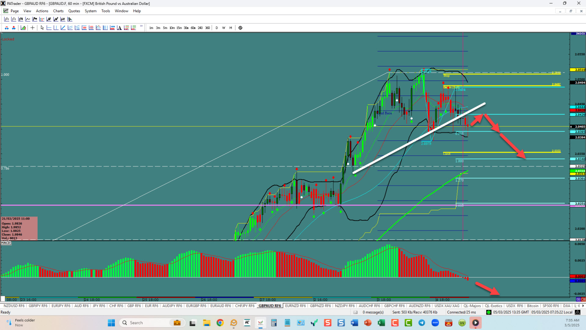Switch chart to 240 minute timeframe

[x=200, y=28]
